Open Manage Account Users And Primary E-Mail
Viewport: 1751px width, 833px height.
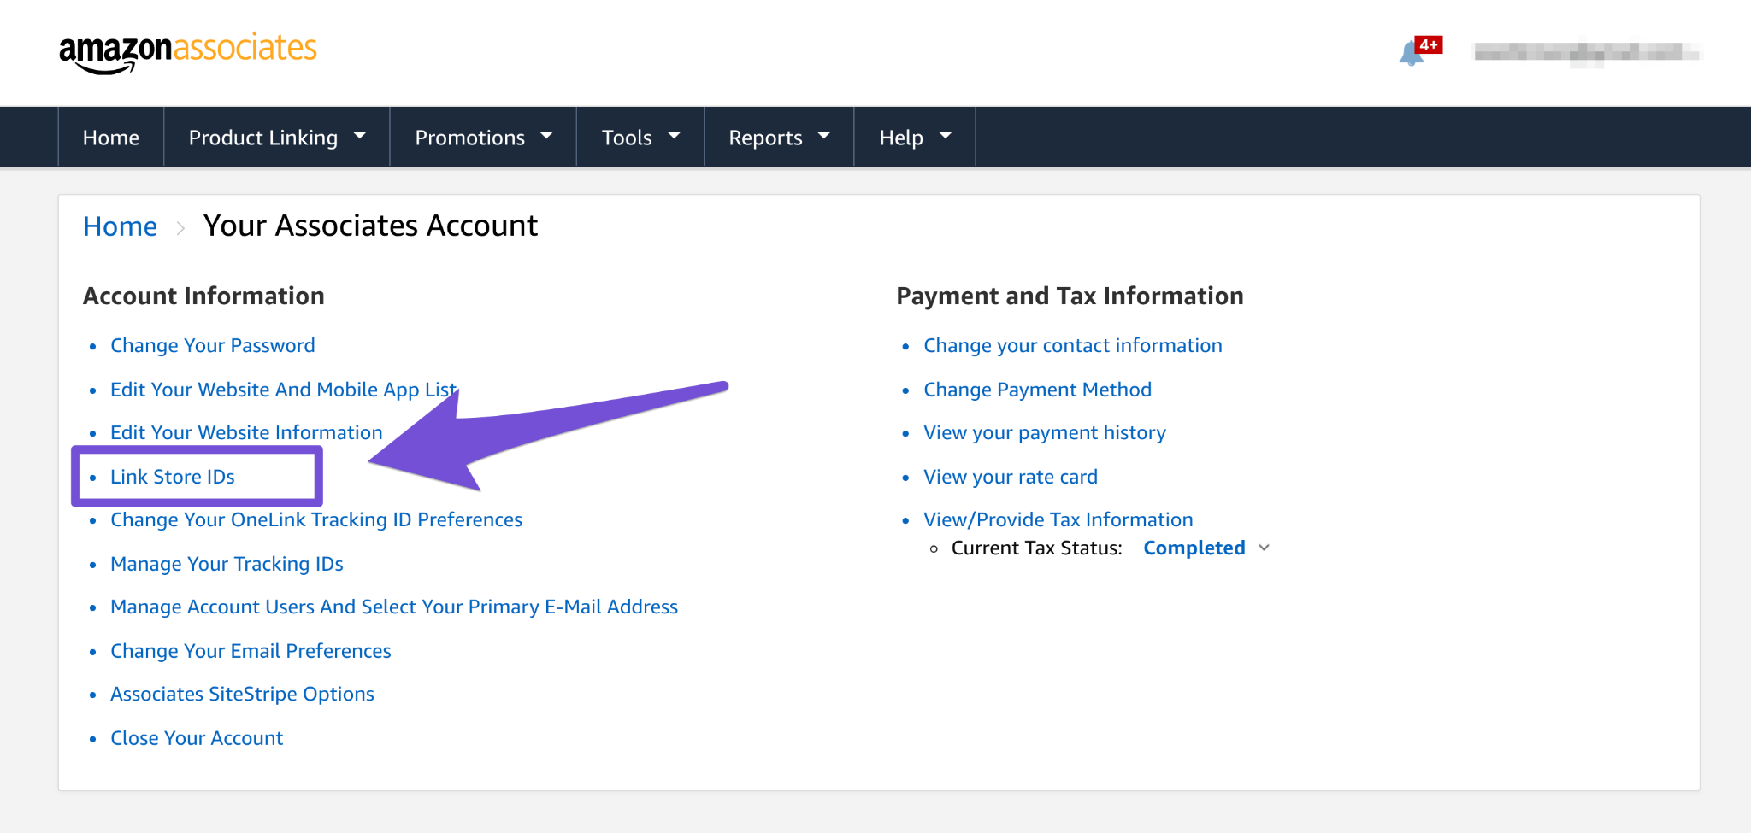394,607
